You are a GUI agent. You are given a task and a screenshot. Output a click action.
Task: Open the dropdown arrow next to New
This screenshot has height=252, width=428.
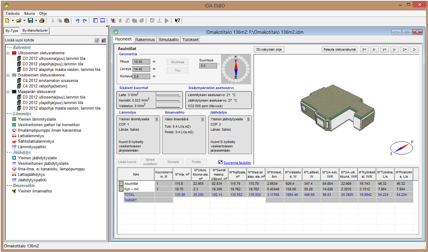coord(13,21)
